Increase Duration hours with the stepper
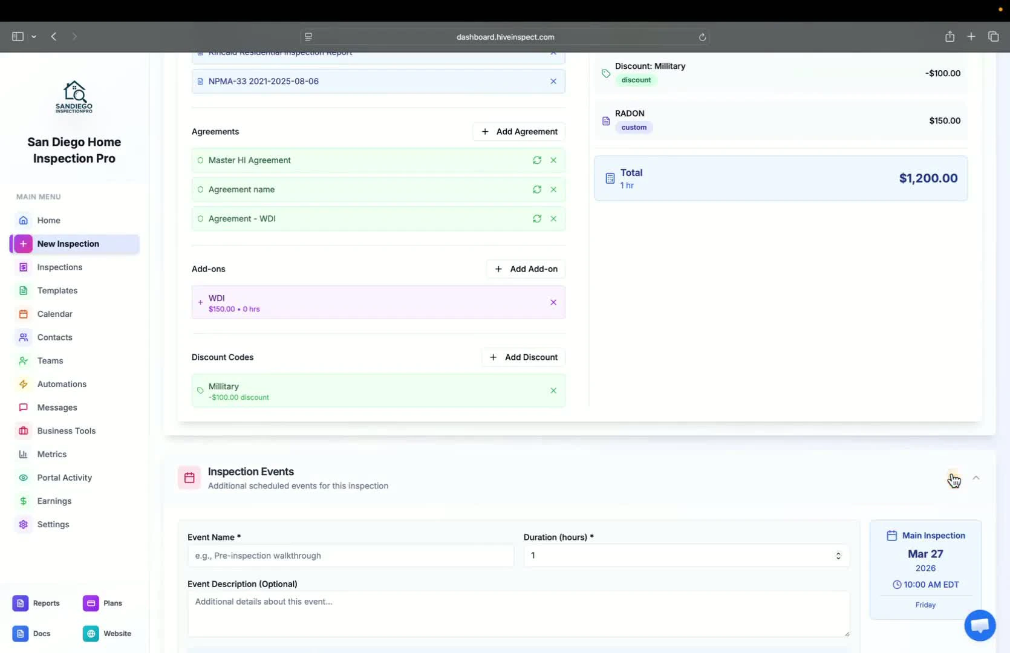 [x=838, y=552]
